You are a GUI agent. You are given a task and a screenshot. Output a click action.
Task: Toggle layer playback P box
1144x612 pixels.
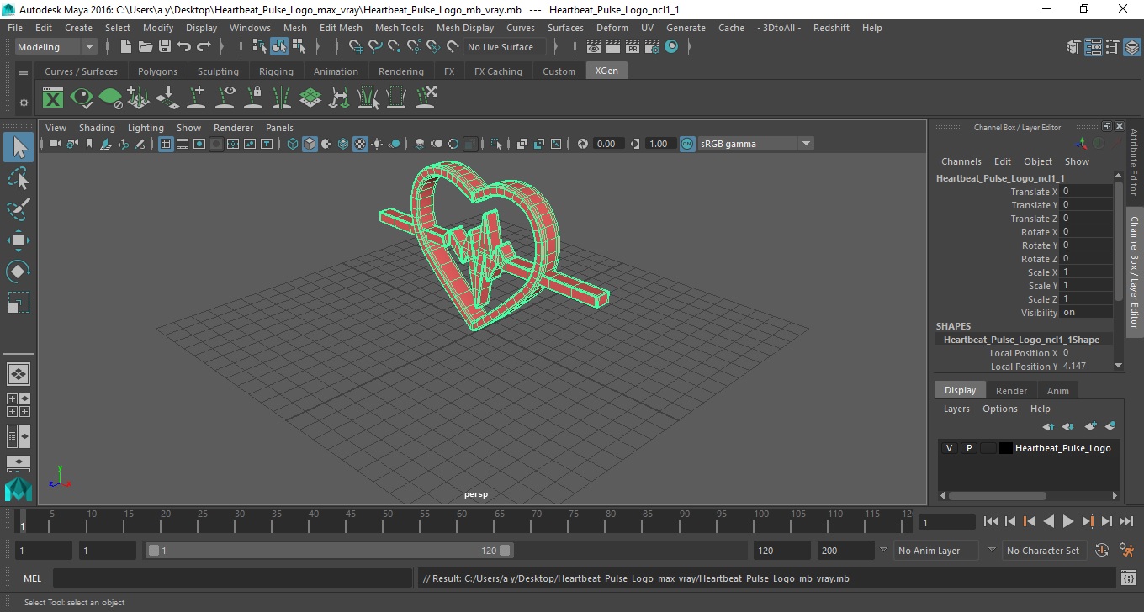pyautogui.click(x=969, y=448)
